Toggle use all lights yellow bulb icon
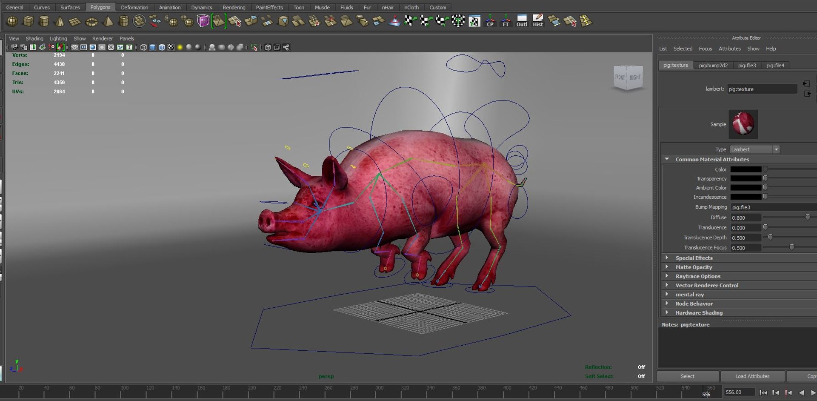The image size is (817, 401). 180,47
